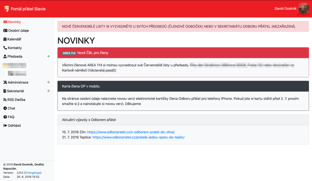Click the Novinky newspaper icon
312x181 pixels.
[5, 22]
